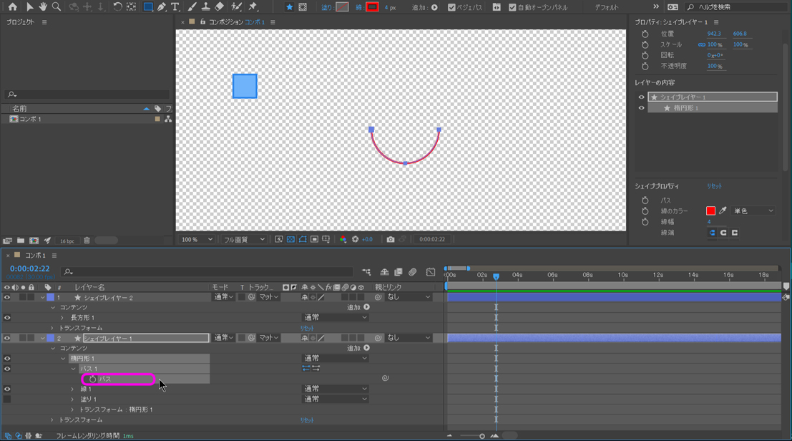Toggle the ベジェパス checkbox
Viewport: 792px width, 441px height.
451,8
